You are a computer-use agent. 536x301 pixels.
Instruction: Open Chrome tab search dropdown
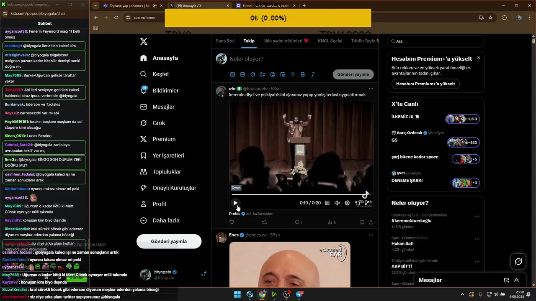[96, 6]
